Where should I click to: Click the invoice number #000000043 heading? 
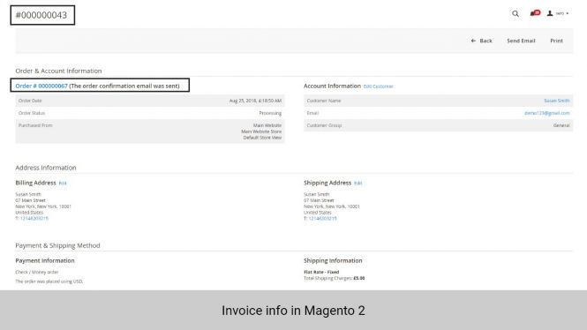41,15
